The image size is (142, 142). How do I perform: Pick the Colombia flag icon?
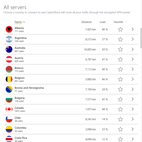point(9,129)
